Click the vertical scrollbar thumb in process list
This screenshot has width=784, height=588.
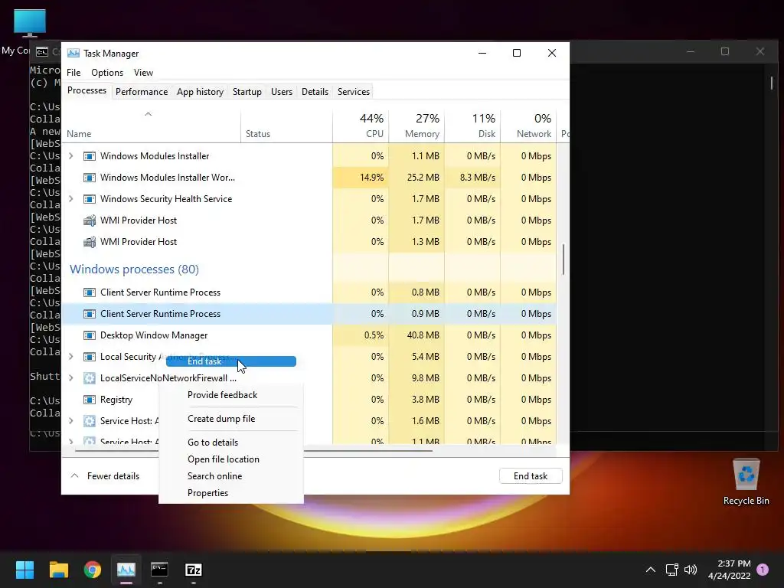563,259
